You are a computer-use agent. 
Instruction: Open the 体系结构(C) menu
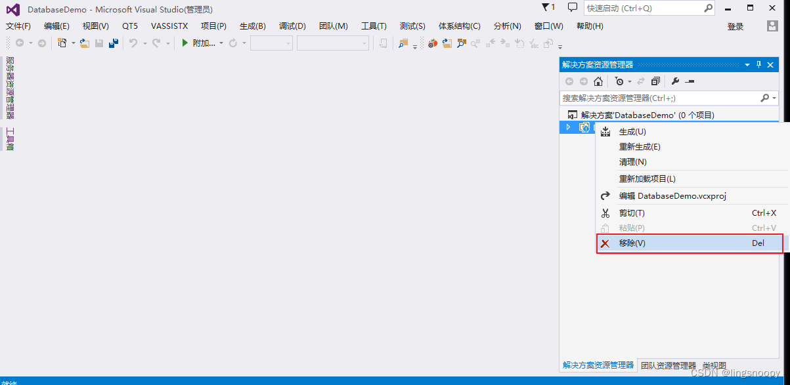tap(459, 26)
